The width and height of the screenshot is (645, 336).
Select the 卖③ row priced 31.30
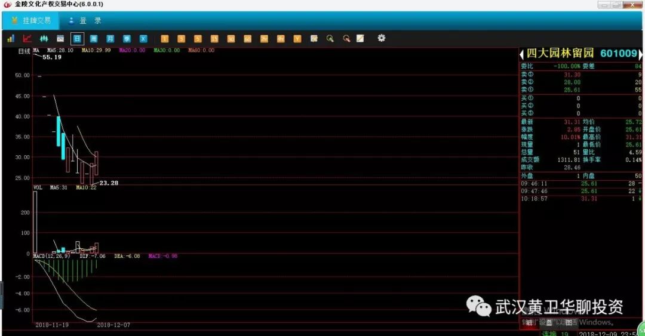(581, 75)
